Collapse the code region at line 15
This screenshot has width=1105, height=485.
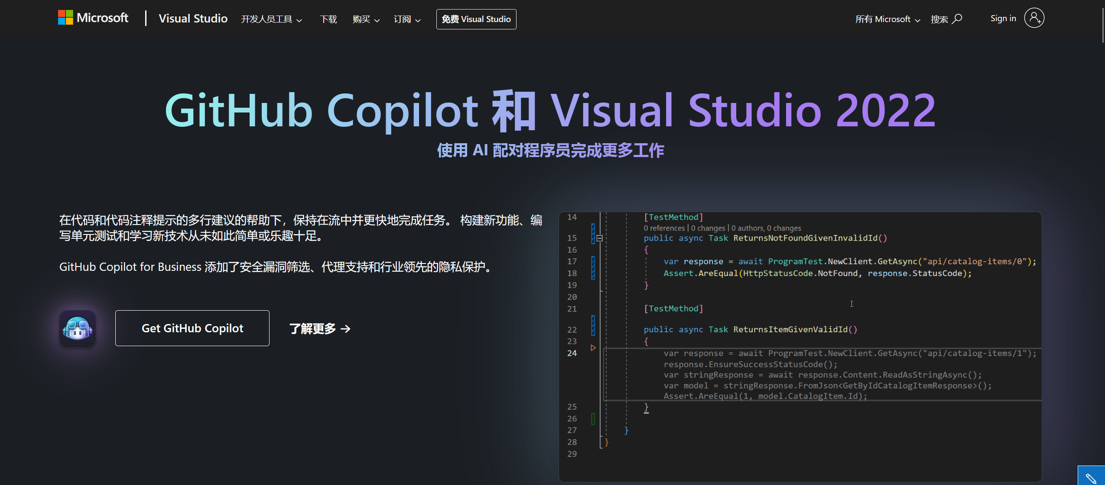click(600, 238)
